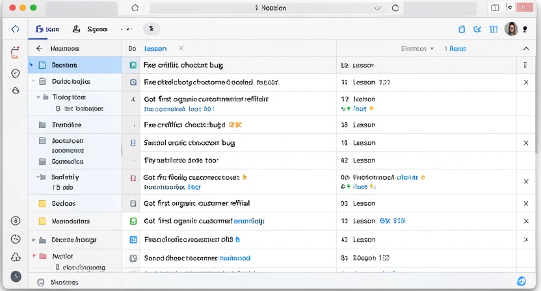Open the person icon in left rail
The height and width of the screenshot is (291, 541).
point(16,90)
